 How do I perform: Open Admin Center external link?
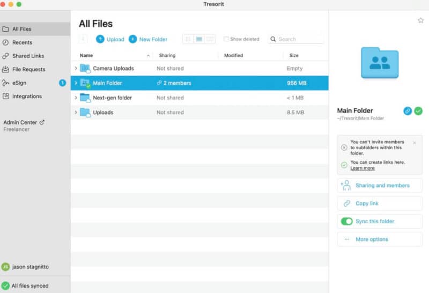coord(24,122)
